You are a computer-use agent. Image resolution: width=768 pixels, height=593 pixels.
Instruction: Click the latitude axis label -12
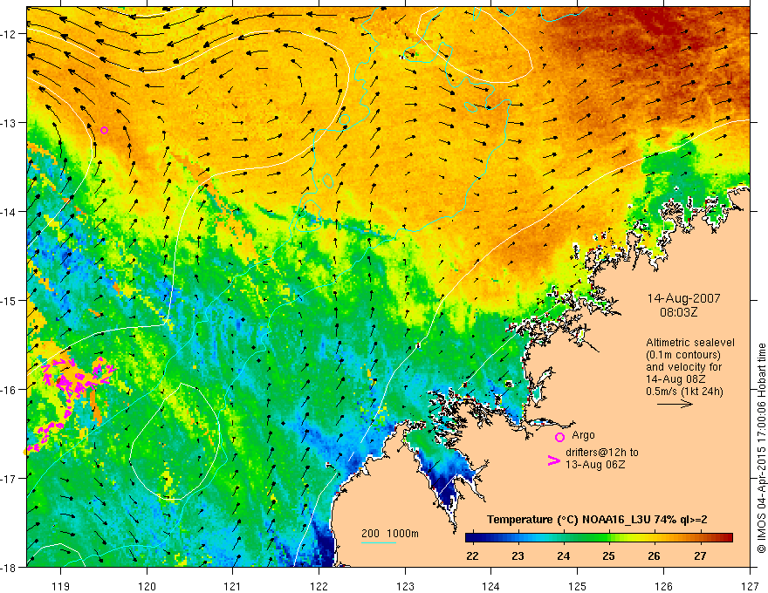click(x=9, y=34)
